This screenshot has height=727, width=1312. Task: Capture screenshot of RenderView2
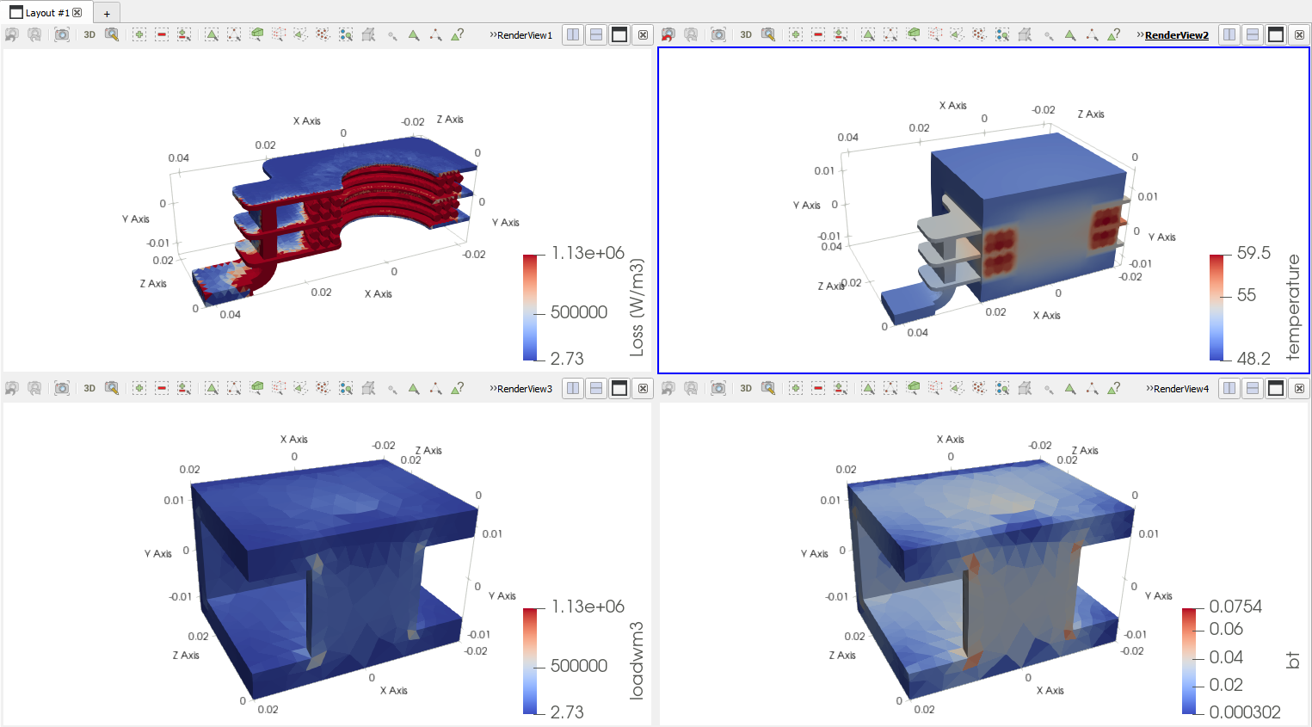pos(718,34)
